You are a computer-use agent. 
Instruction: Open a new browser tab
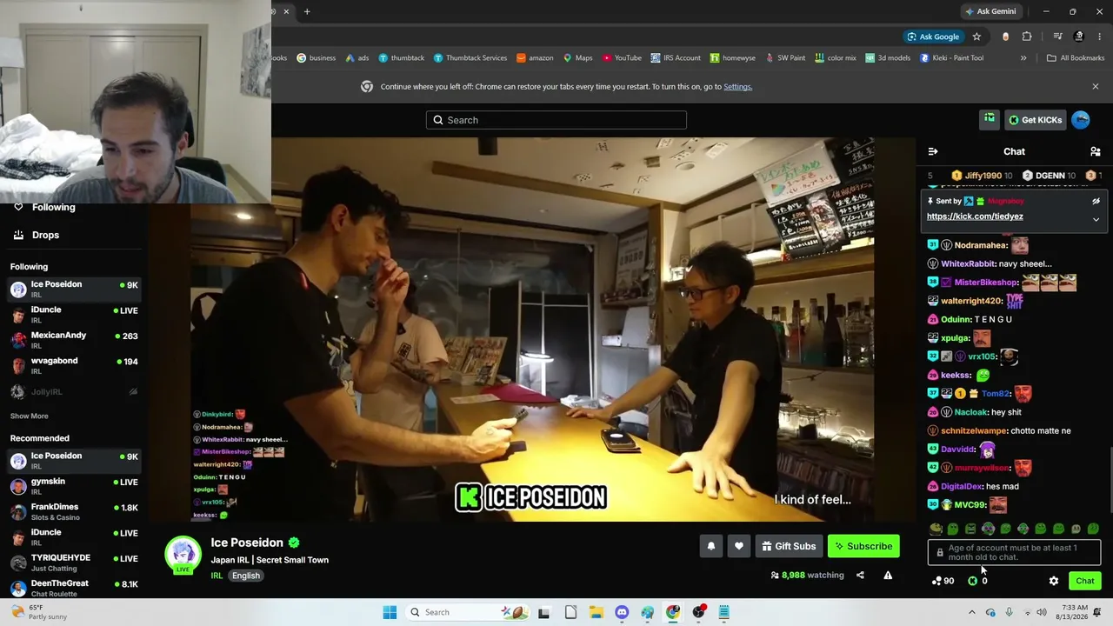[307, 11]
